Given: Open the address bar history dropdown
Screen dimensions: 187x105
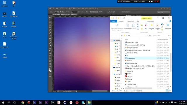Looking at the screenshot, I should point(148,36).
